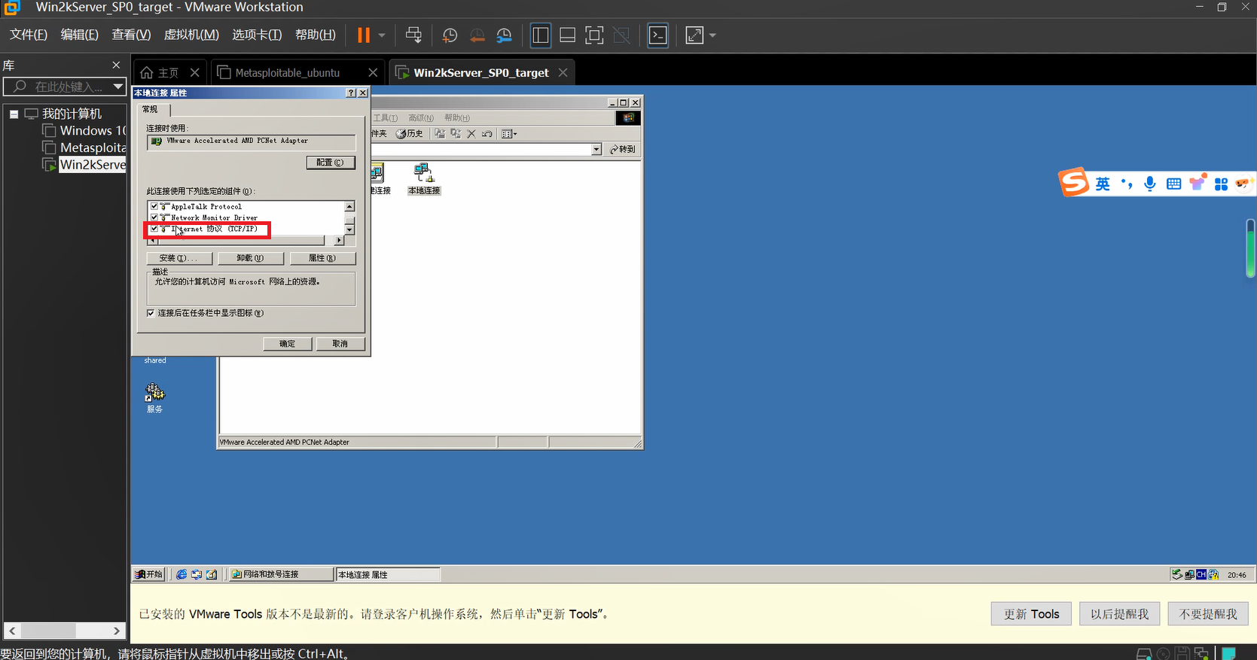The height and width of the screenshot is (660, 1257).
Task: Open the 文件(F) menu
Action: pos(29,35)
